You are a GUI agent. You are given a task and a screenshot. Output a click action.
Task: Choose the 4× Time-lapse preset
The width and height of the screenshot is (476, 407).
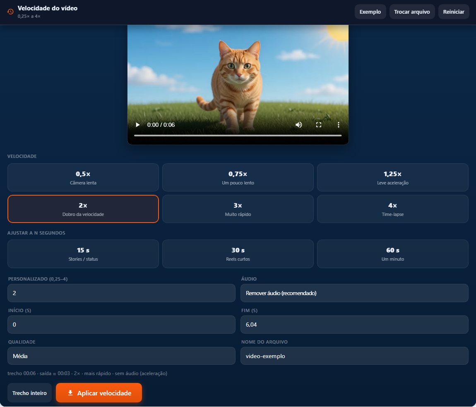tap(393, 209)
